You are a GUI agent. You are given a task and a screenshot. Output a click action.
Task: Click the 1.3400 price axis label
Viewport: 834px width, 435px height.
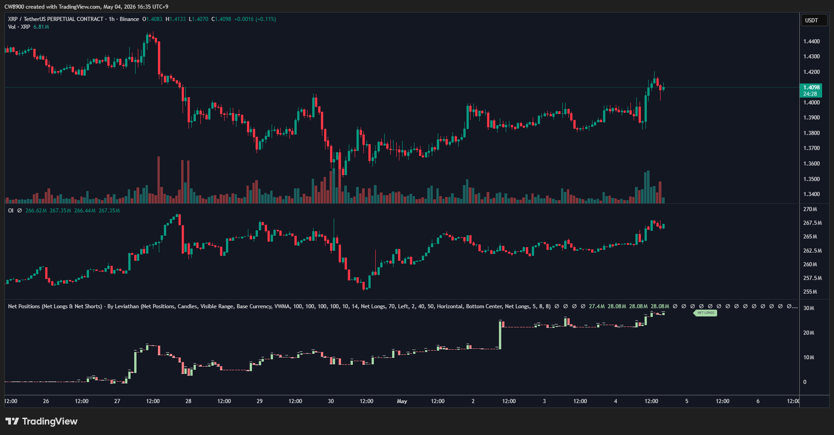811,194
